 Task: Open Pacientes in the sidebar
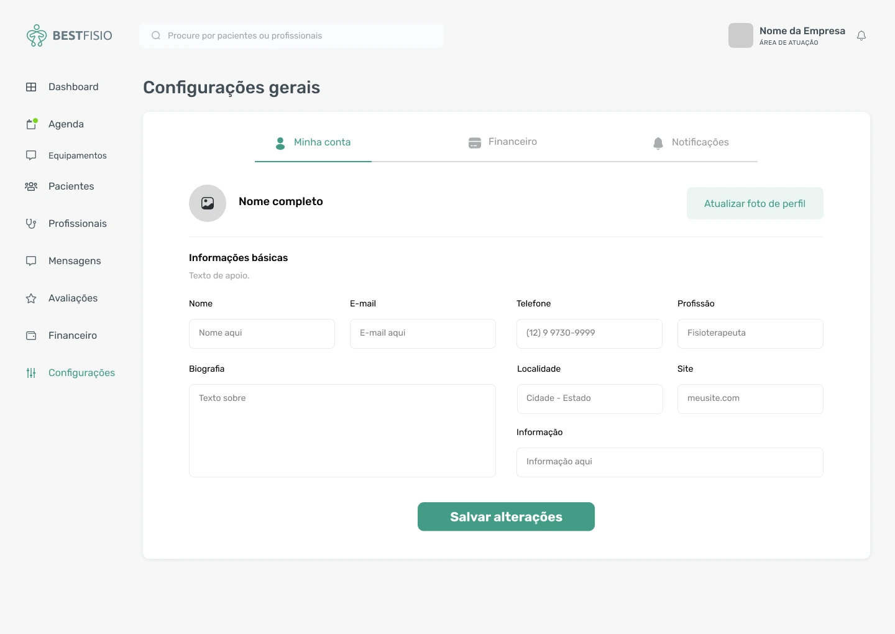[71, 186]
